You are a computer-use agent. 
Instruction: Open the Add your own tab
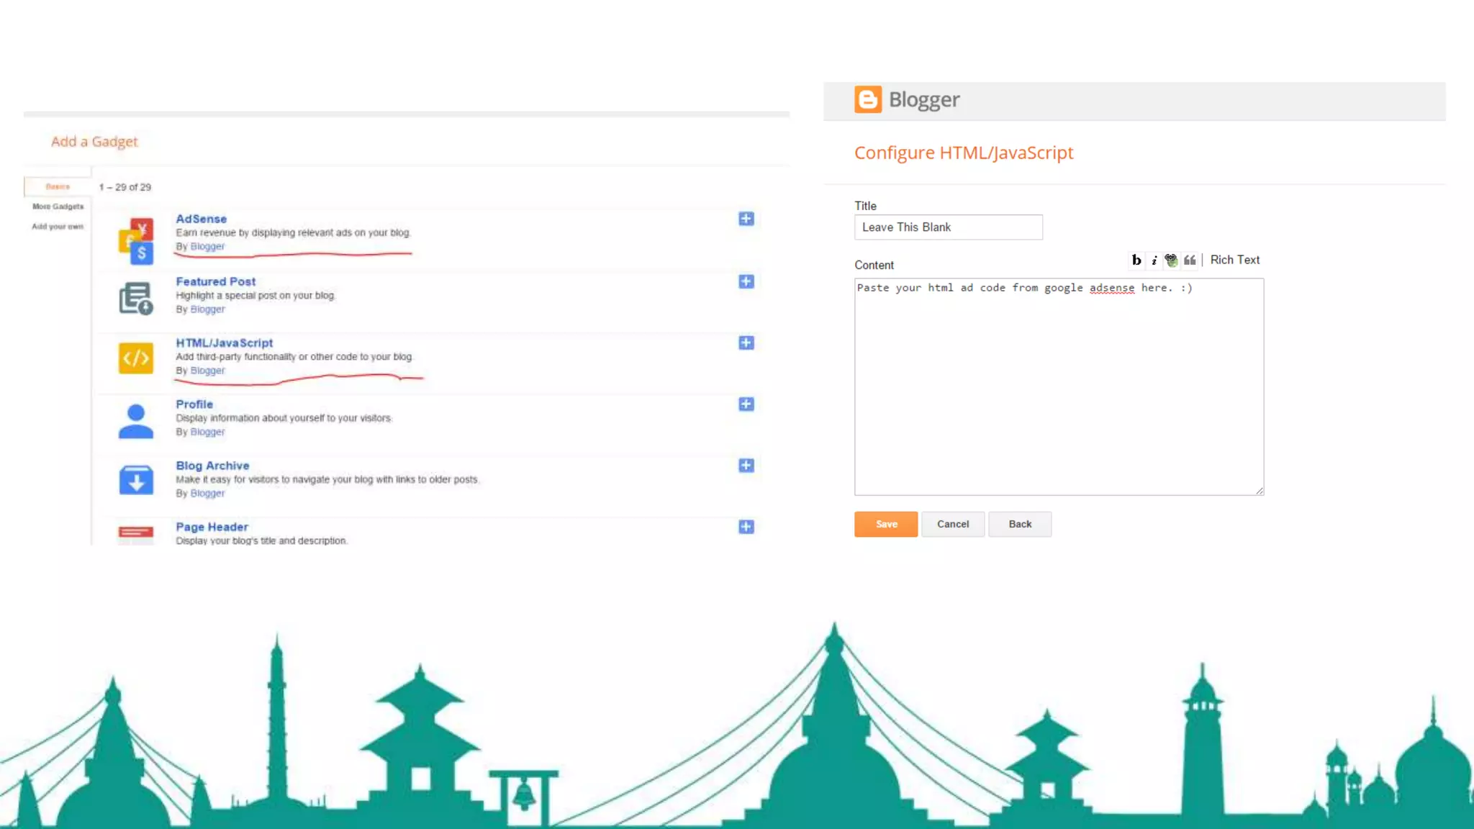58,227
